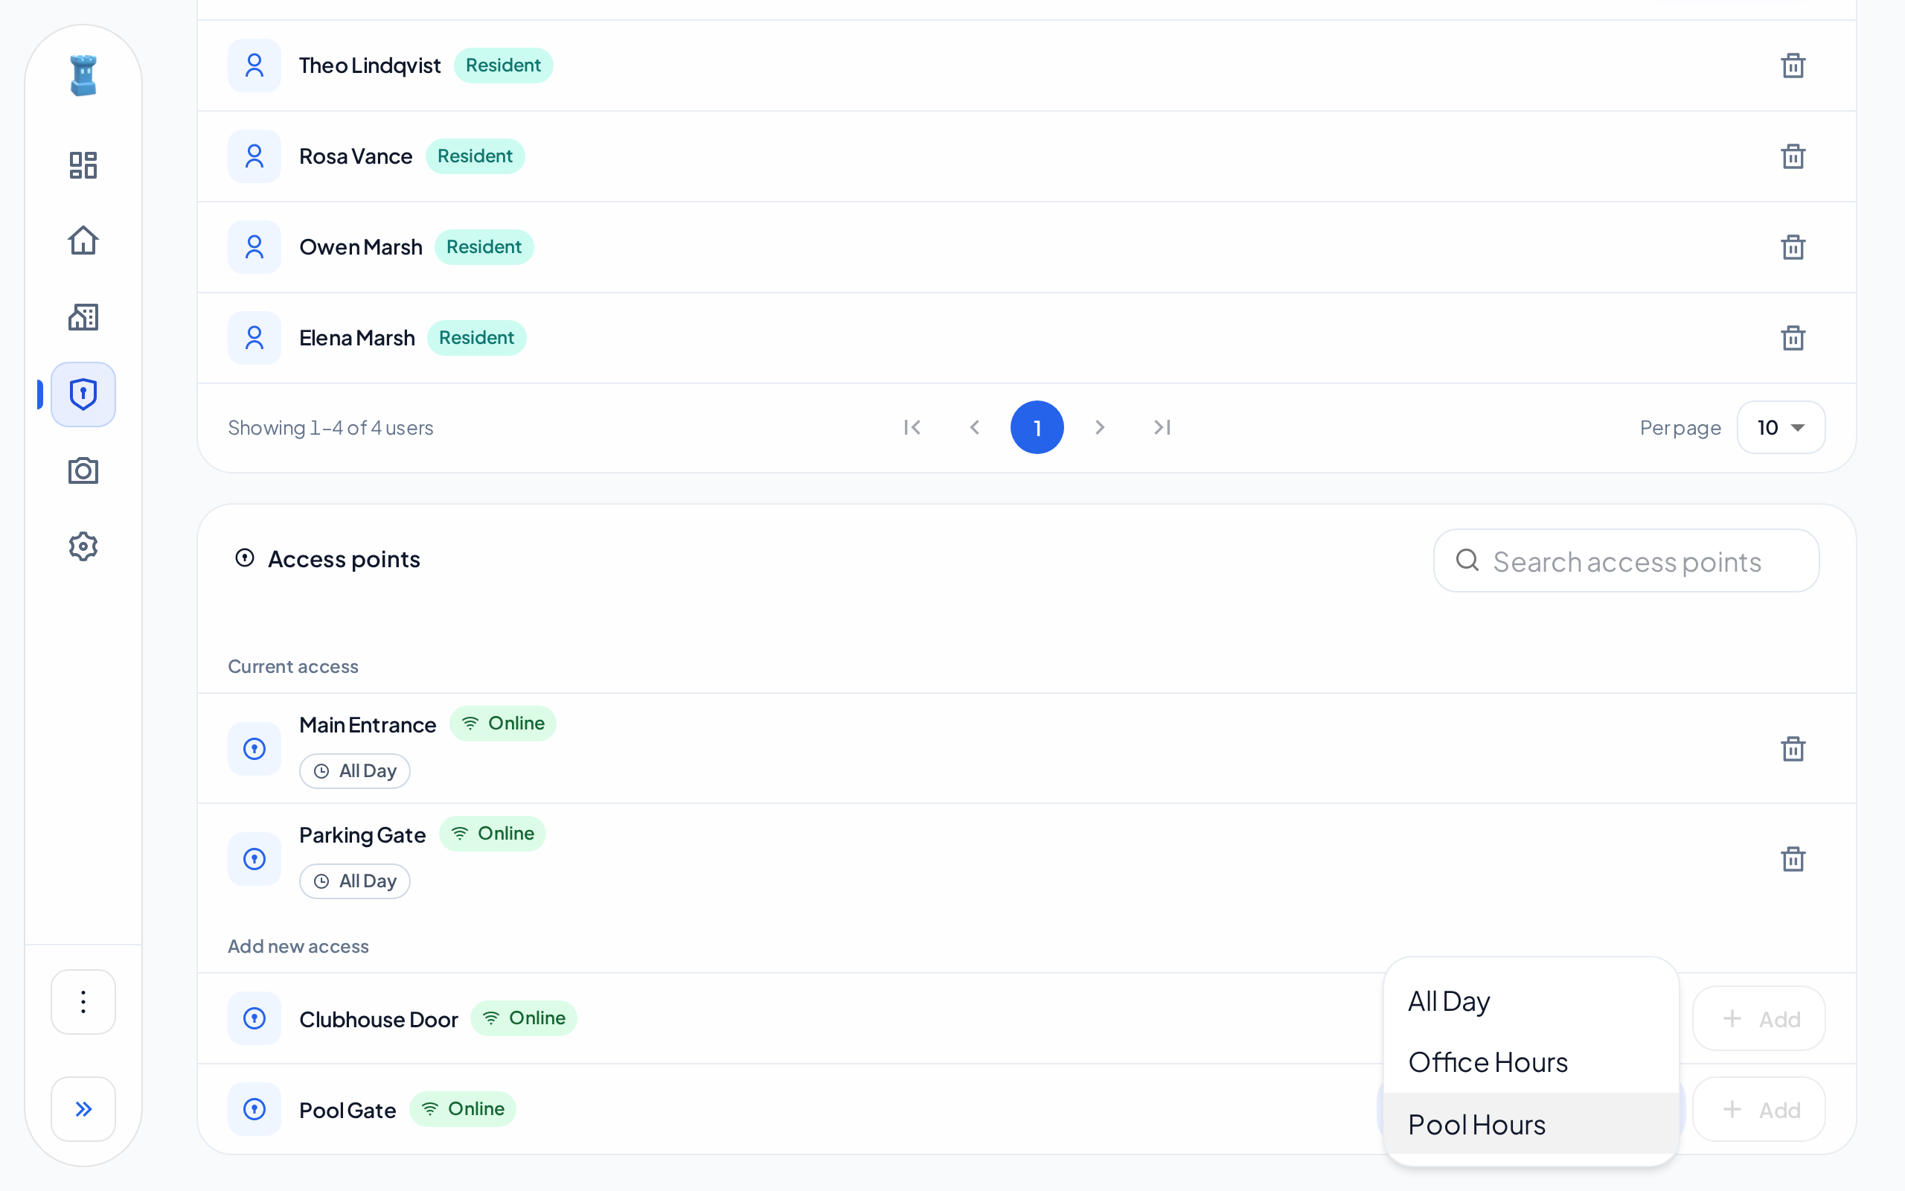Open the camera icon in sidebar
The width and height of the screenshot is (1905, 1191).
point(83,471)
